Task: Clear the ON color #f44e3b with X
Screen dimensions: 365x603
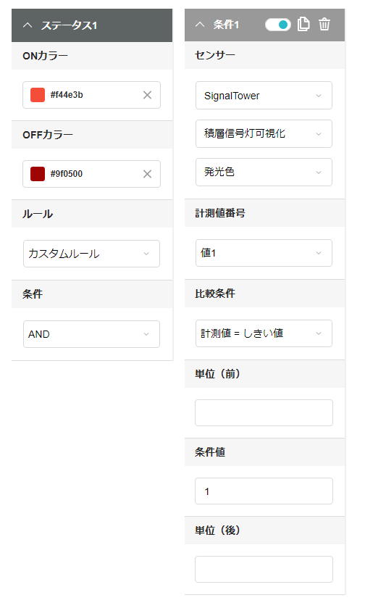Action: tap(147, 95)
